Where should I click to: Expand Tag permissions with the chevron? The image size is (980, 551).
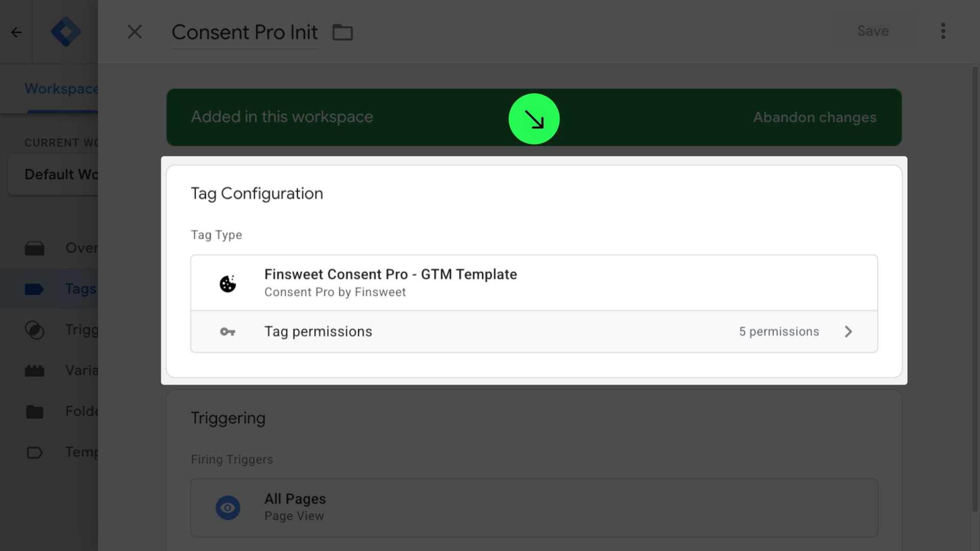pyautogui.click(x=848, y=332)
